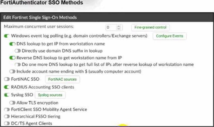214x127 pixels.
Task: Decrease maximum concurrent user sessions stepper arrow
Action: (x=119, y=29)
